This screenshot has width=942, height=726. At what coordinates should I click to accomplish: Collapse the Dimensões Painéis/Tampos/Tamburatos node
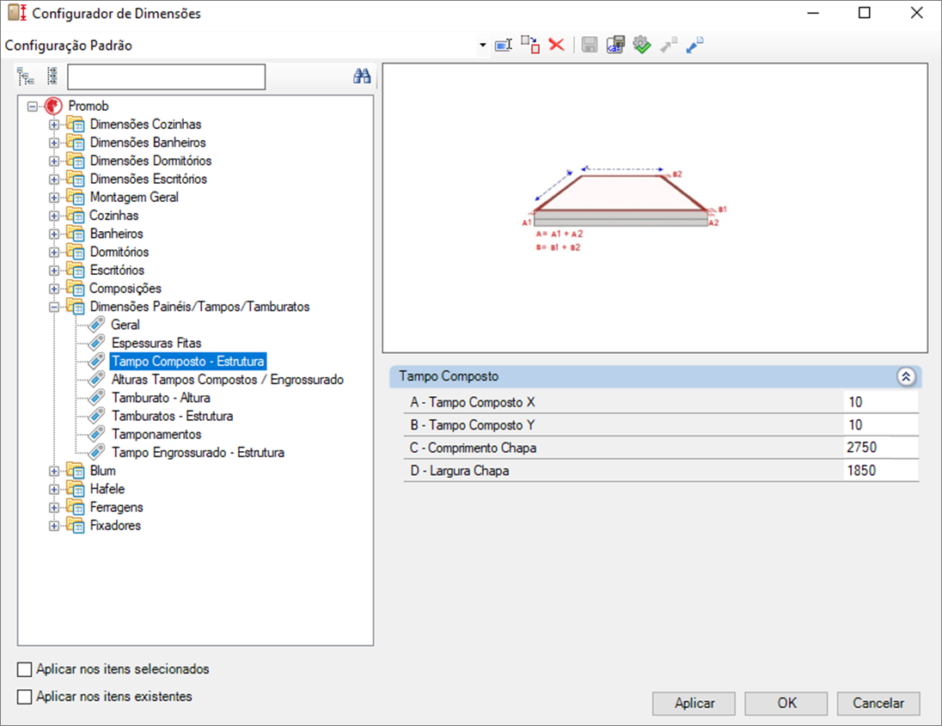[54, 307]
